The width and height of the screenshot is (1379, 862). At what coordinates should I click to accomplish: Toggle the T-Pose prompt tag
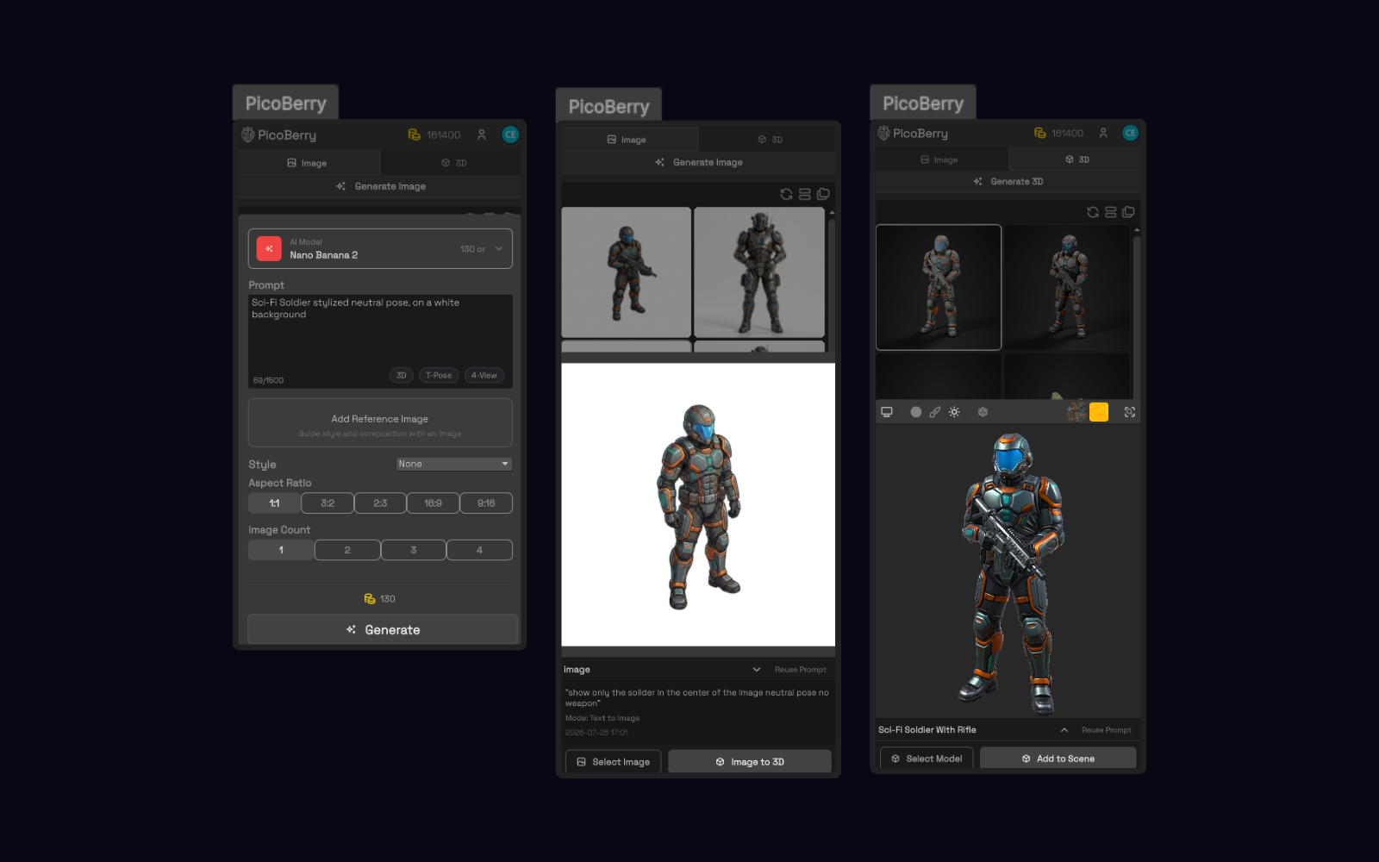click(x=439, y=375)
